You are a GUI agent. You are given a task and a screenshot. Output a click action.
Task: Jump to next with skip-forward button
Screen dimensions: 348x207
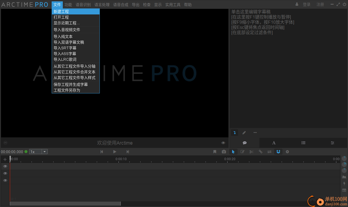point(128,152)
